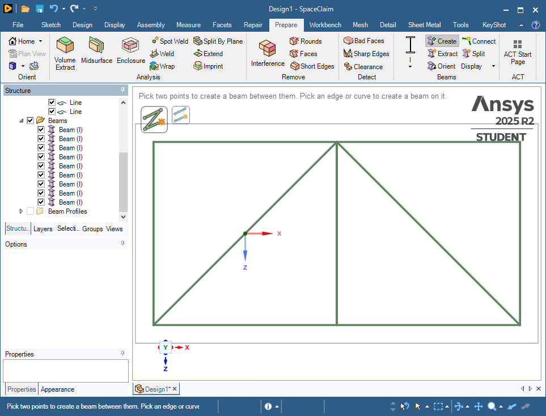This screenshot has width=546, height=416.
Task: Click the Create beam button
Action: coord(442,41)
